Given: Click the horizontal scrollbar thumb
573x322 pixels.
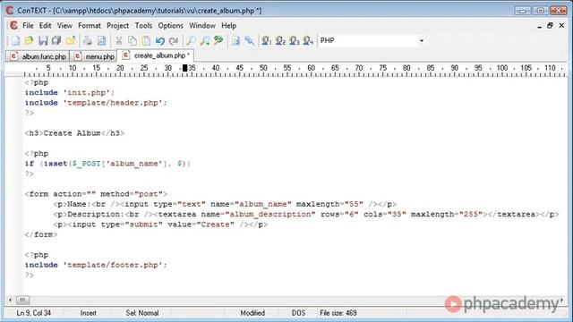Looking at the screenshot, I should coord(22,301).
